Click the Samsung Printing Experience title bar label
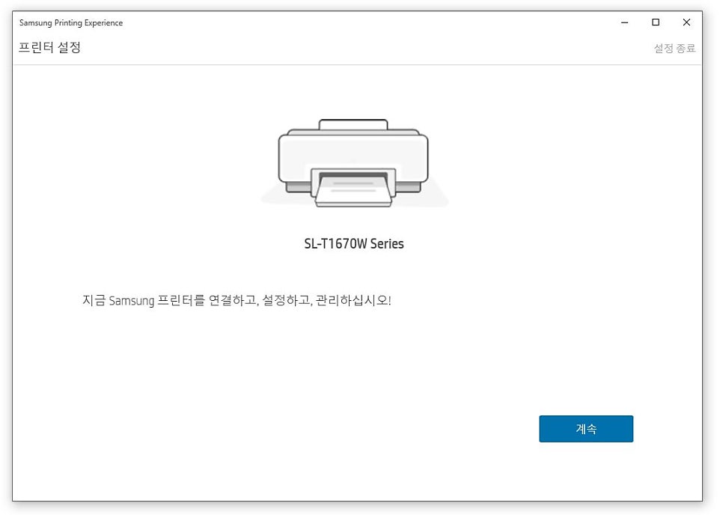The width and height of the screenshot is (723, 515). [71, 22]
